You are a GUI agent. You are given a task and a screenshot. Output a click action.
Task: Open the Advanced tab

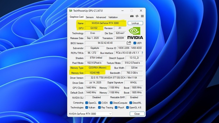pyautogui.click(x=101, y=17)
